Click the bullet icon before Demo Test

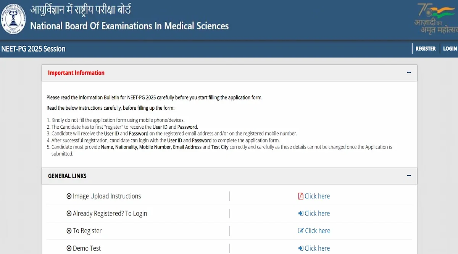[x=69, y=248]
